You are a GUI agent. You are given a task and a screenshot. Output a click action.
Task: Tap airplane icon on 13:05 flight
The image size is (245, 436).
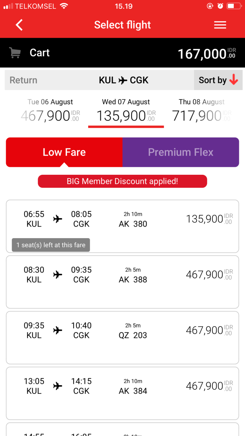click(58, 386)
